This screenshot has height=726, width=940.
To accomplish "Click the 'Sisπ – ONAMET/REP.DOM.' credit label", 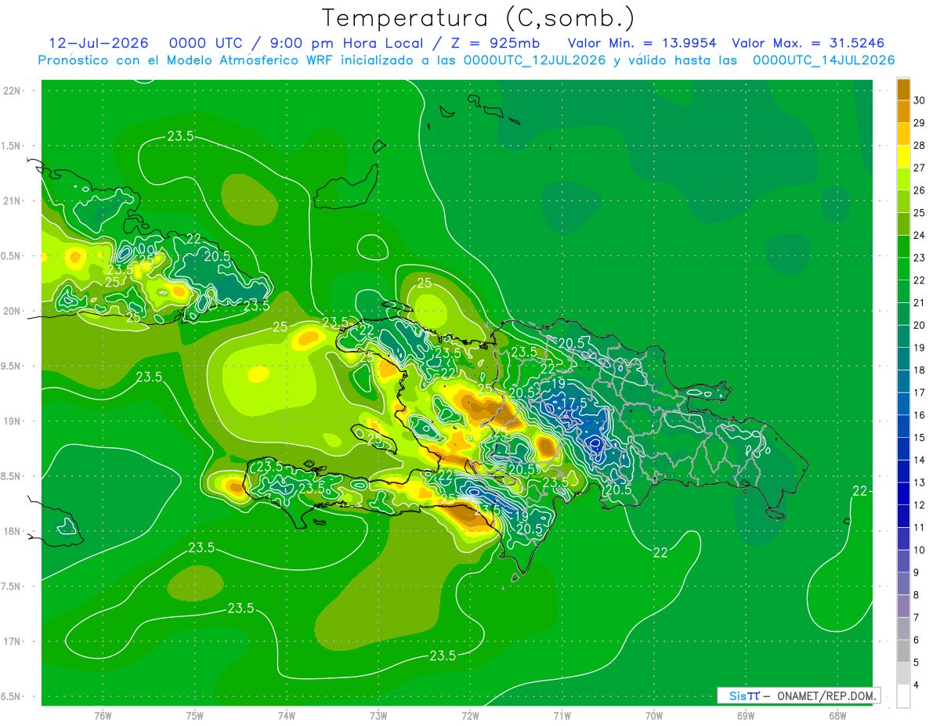I will click(798, 695).
